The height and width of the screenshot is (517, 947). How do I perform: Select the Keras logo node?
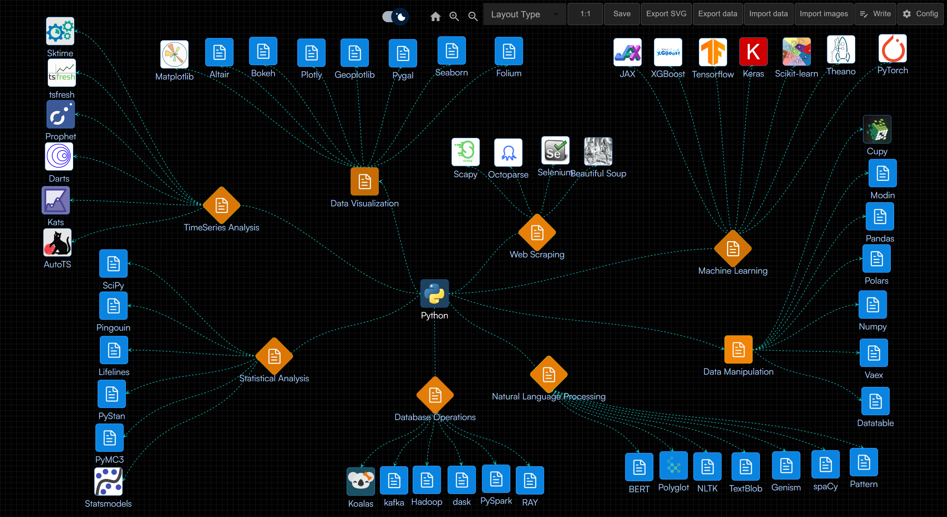tap(753, 52)
